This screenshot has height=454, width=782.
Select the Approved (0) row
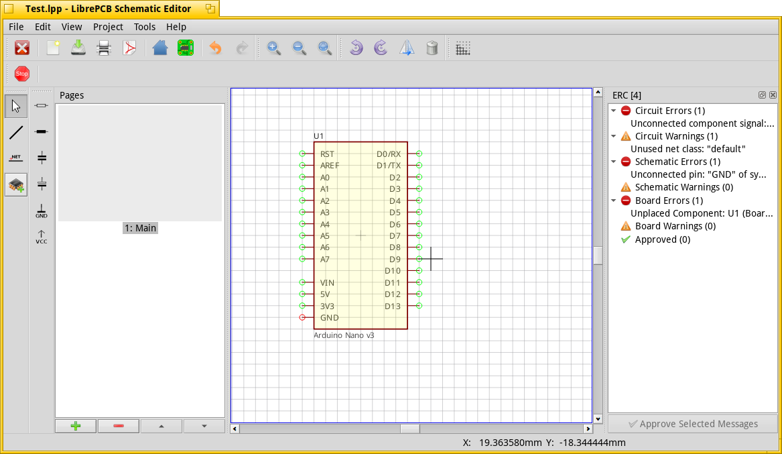tap(662, 239)
